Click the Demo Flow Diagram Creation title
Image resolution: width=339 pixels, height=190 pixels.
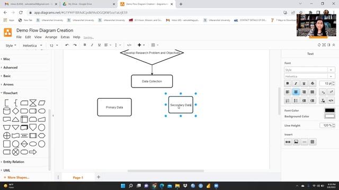coord(44,31)
